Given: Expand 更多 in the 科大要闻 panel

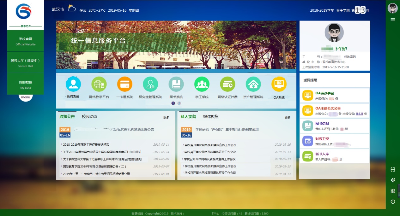Looking at the screenshot, I should click(288, 118).
